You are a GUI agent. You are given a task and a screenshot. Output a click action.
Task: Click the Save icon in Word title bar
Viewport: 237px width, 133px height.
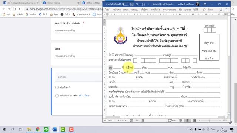(132, 4)
